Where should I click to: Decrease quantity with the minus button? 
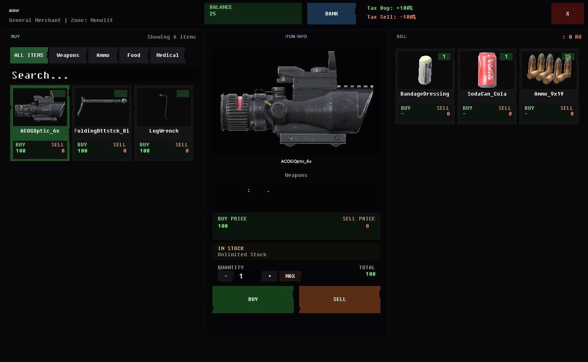pos(226,276)
